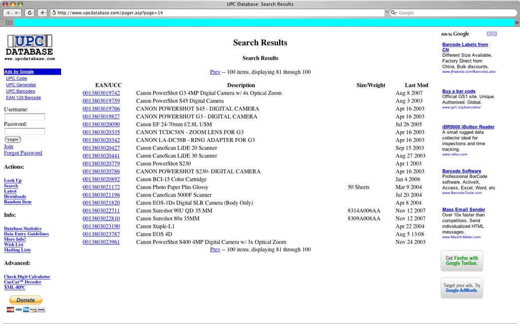Click the top Prev pagination link
The height and width of the screenshot is (324, 520).
215,72
